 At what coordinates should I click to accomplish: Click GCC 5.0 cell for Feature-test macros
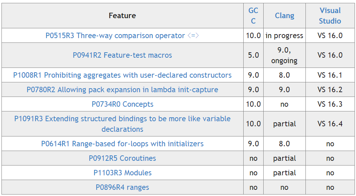(x=253, y=55)
